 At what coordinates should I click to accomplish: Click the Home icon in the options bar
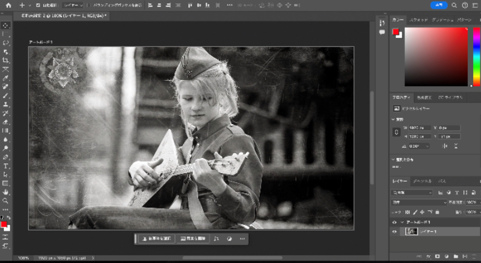8,5
